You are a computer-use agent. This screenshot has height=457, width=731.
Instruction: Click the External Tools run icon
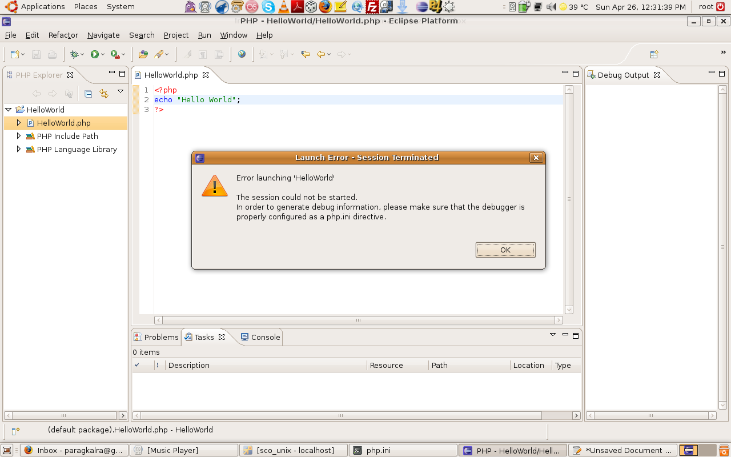pyautogui.click(x=115, y=54)
